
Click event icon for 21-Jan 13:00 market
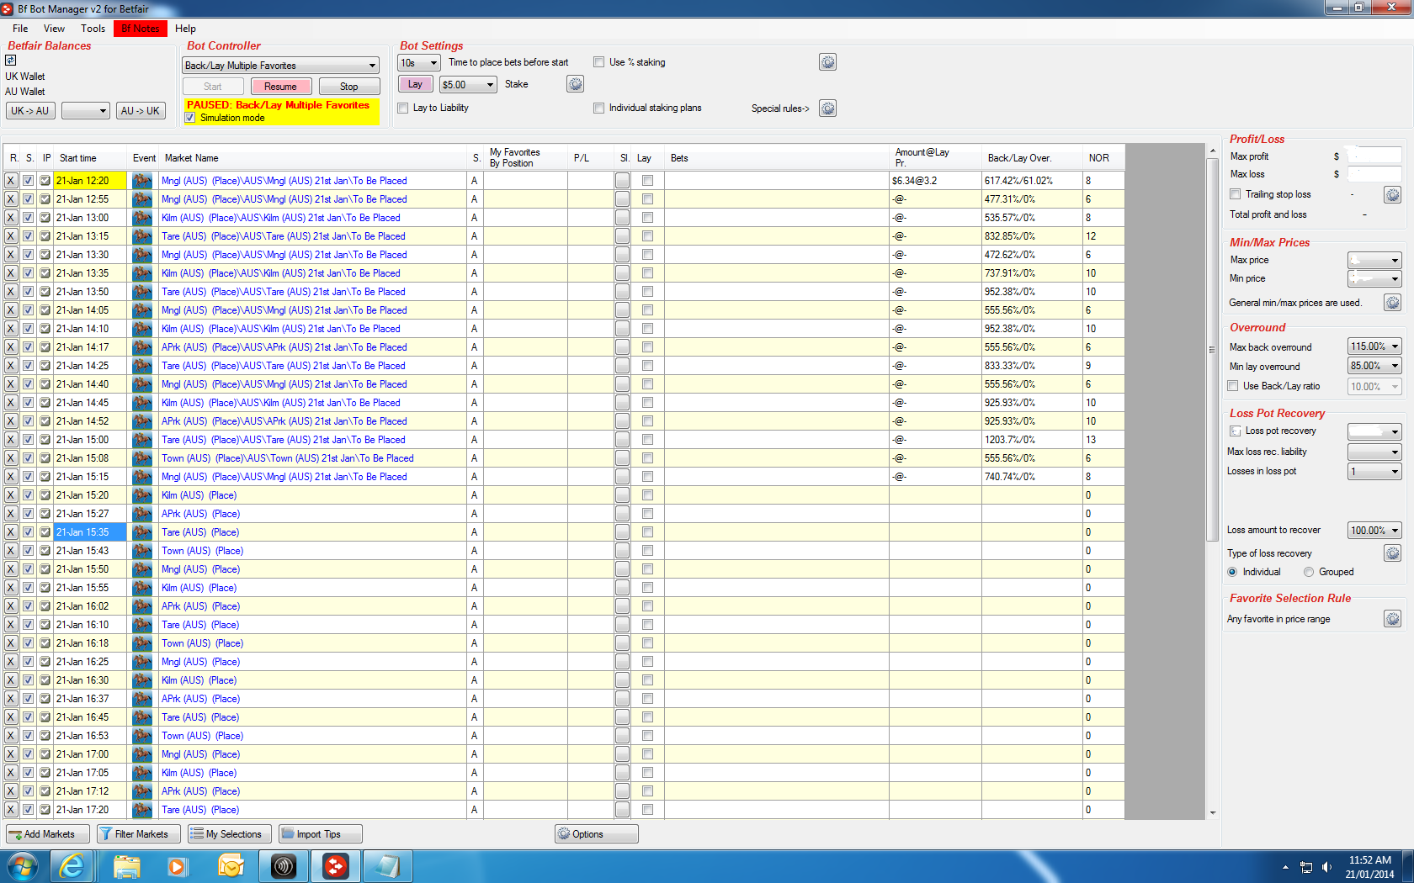click(x=142, y=218)
